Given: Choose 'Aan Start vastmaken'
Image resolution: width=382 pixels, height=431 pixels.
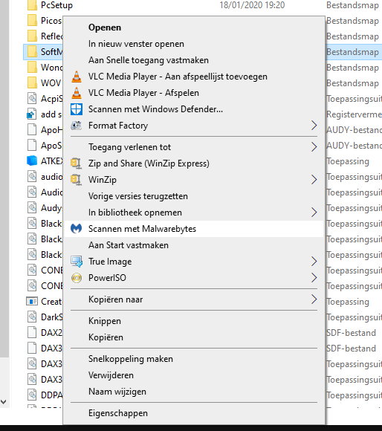Looking at the screenshot, I should click(x=194, y=245).
